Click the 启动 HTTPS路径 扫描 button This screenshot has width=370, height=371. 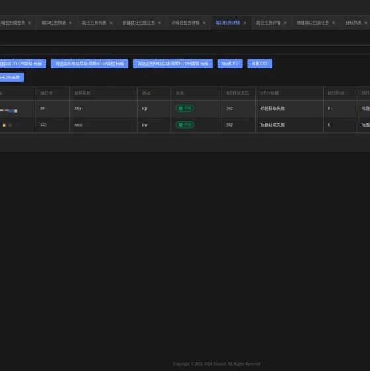point(23,64)
